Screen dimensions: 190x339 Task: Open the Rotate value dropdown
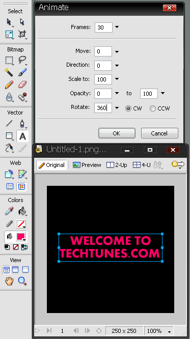coord(117,108)
